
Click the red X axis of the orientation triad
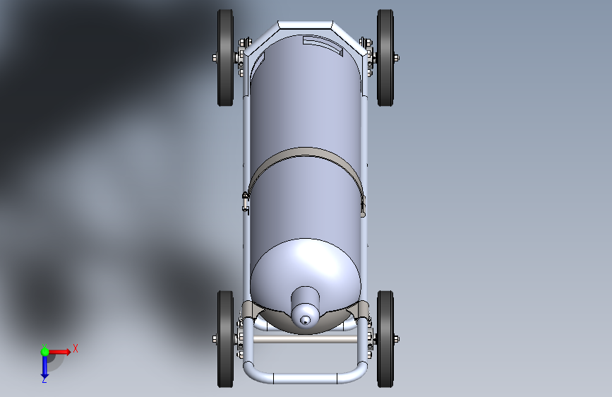(59, 352)
